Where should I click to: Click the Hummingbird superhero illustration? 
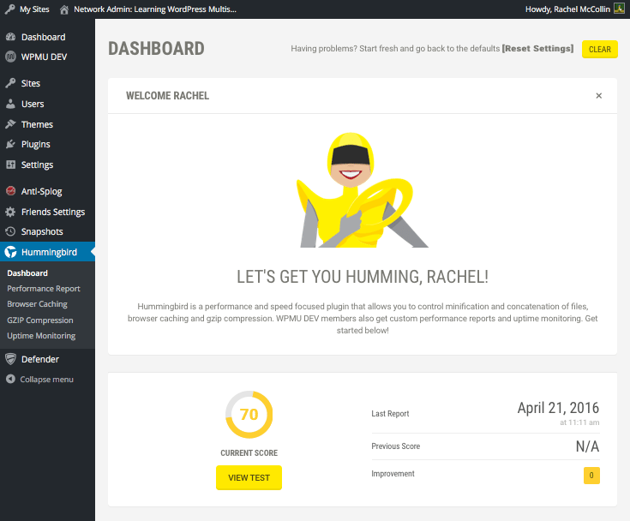tap(362, 190)
